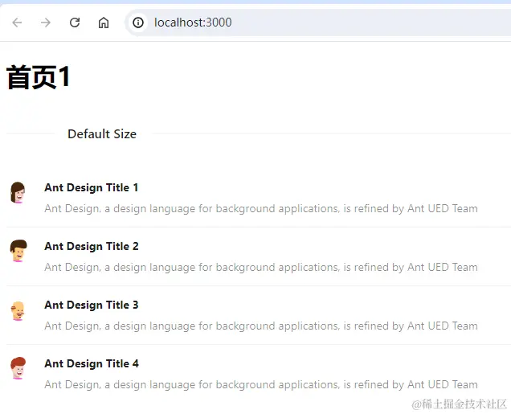Click the browser forward arrow
The width and height of the screenshot is (511, 414).
(x=46, y=23)
